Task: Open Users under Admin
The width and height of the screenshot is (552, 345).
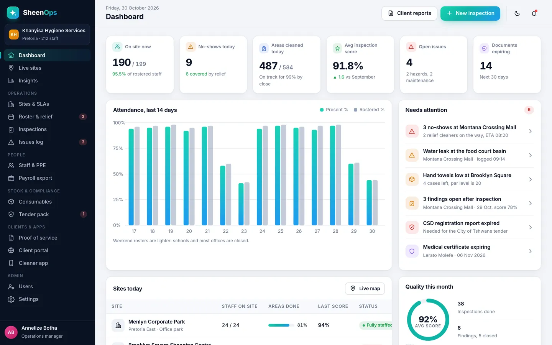Action: 48,286
